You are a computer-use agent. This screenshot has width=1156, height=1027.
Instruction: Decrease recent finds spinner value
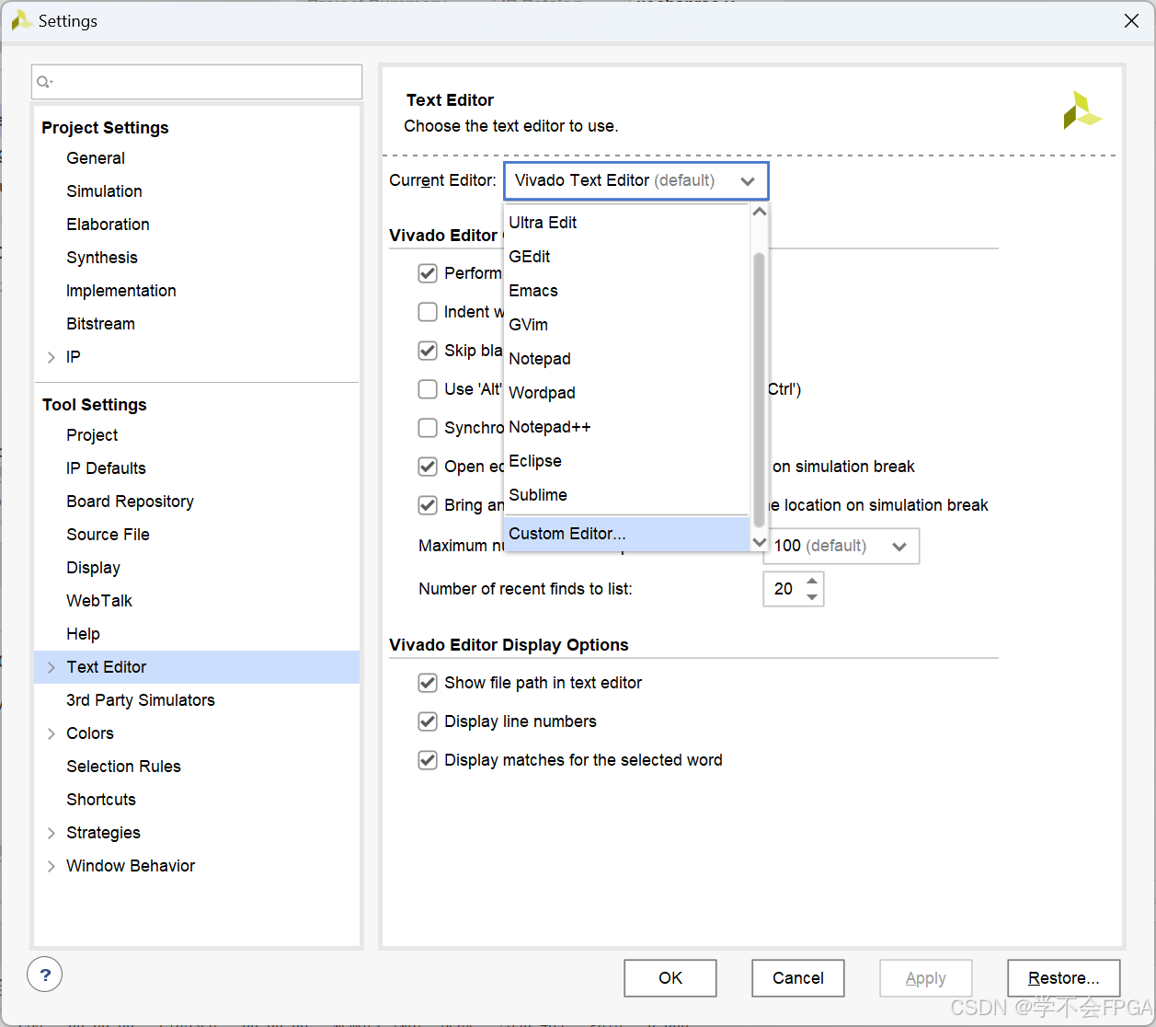click(x=812, y=597)
